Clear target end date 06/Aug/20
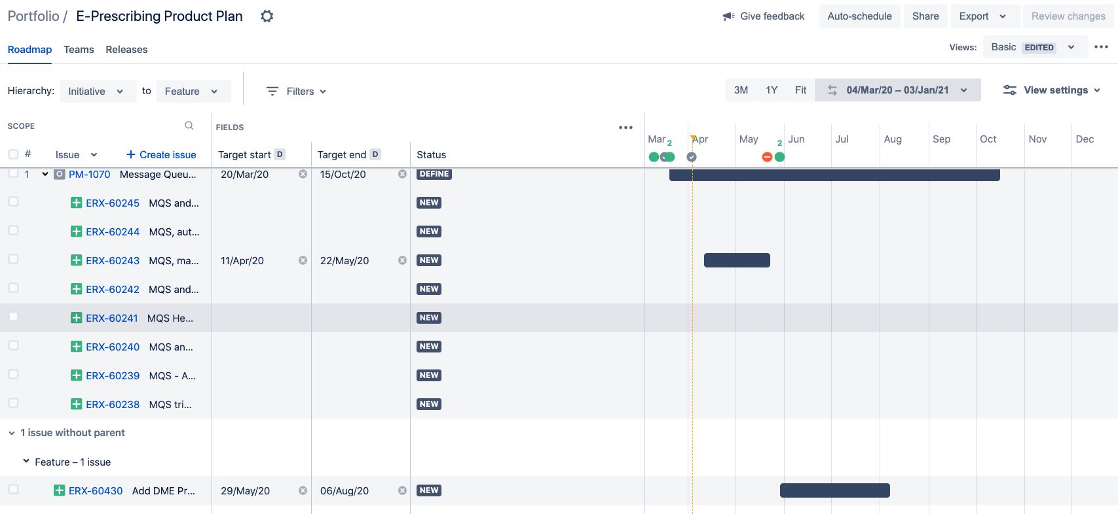1118x514 pixels. 402,490
